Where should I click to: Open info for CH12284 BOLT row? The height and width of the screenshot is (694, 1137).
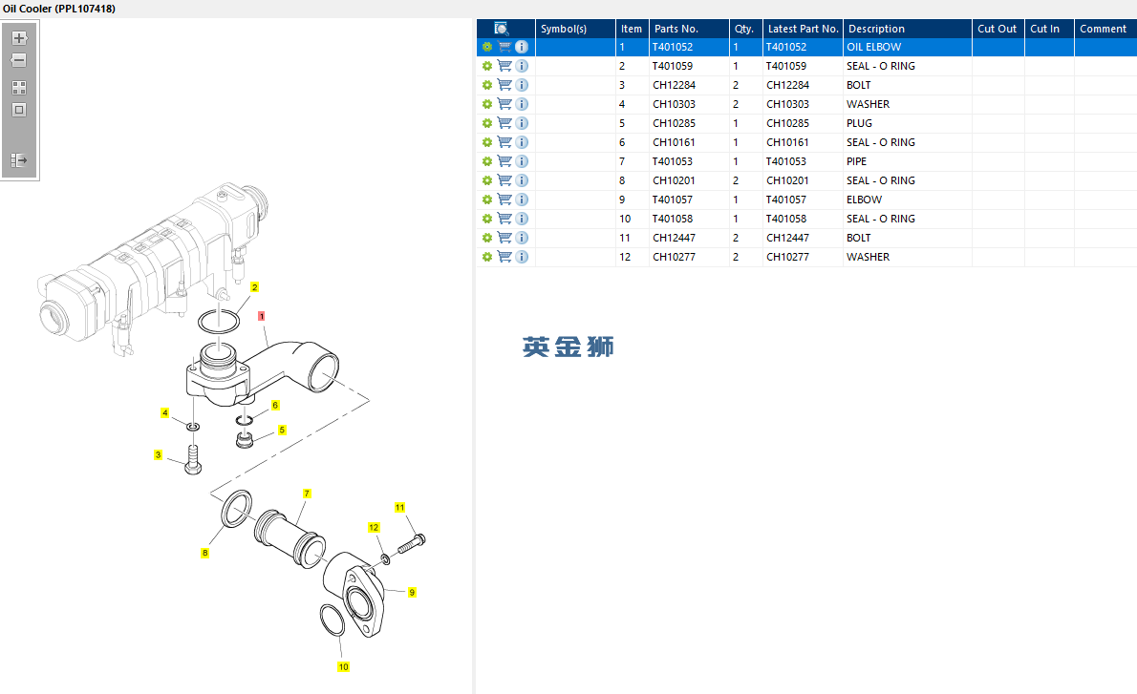tap(522, 85)
